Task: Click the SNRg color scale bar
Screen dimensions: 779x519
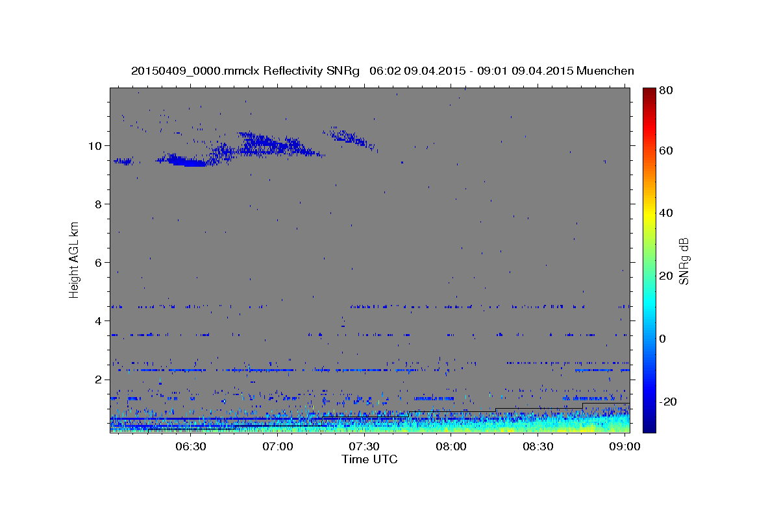Action: click(649, 259)
